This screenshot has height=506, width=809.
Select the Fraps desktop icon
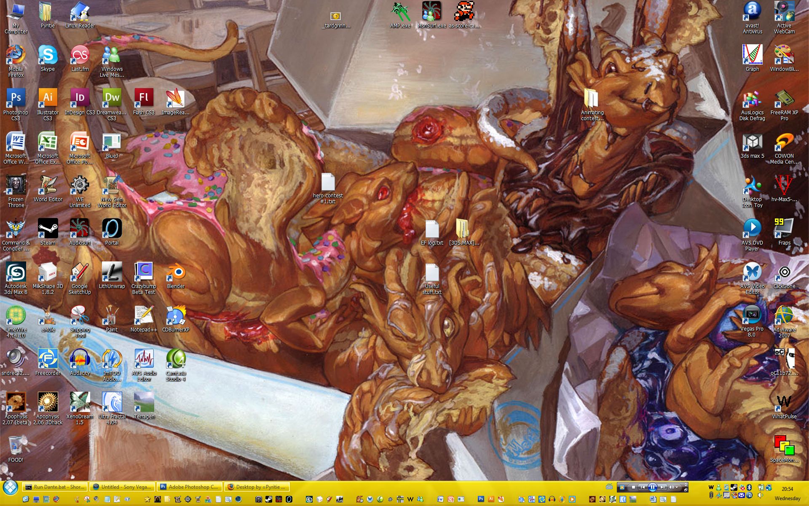point(784,231)
